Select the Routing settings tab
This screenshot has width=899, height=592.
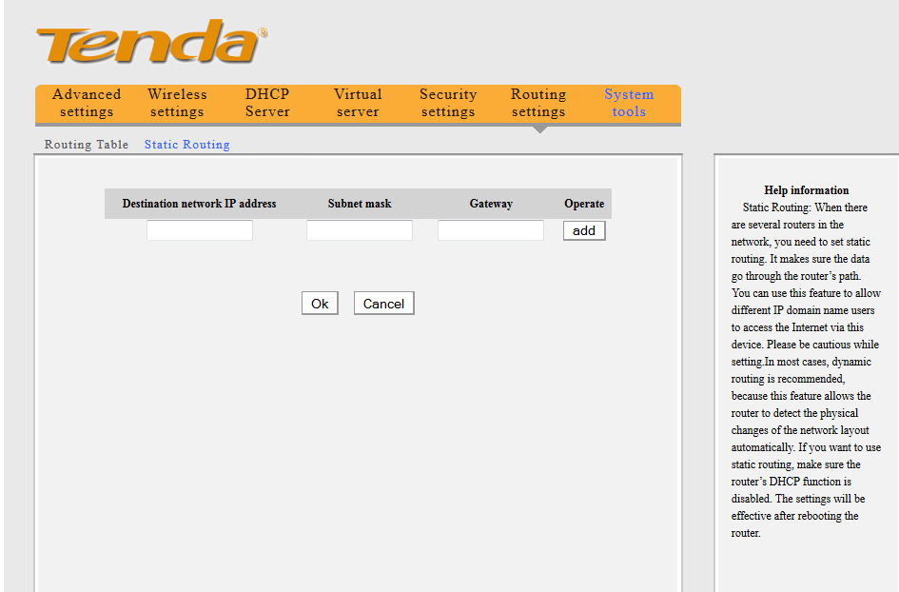tap(538, 103)
